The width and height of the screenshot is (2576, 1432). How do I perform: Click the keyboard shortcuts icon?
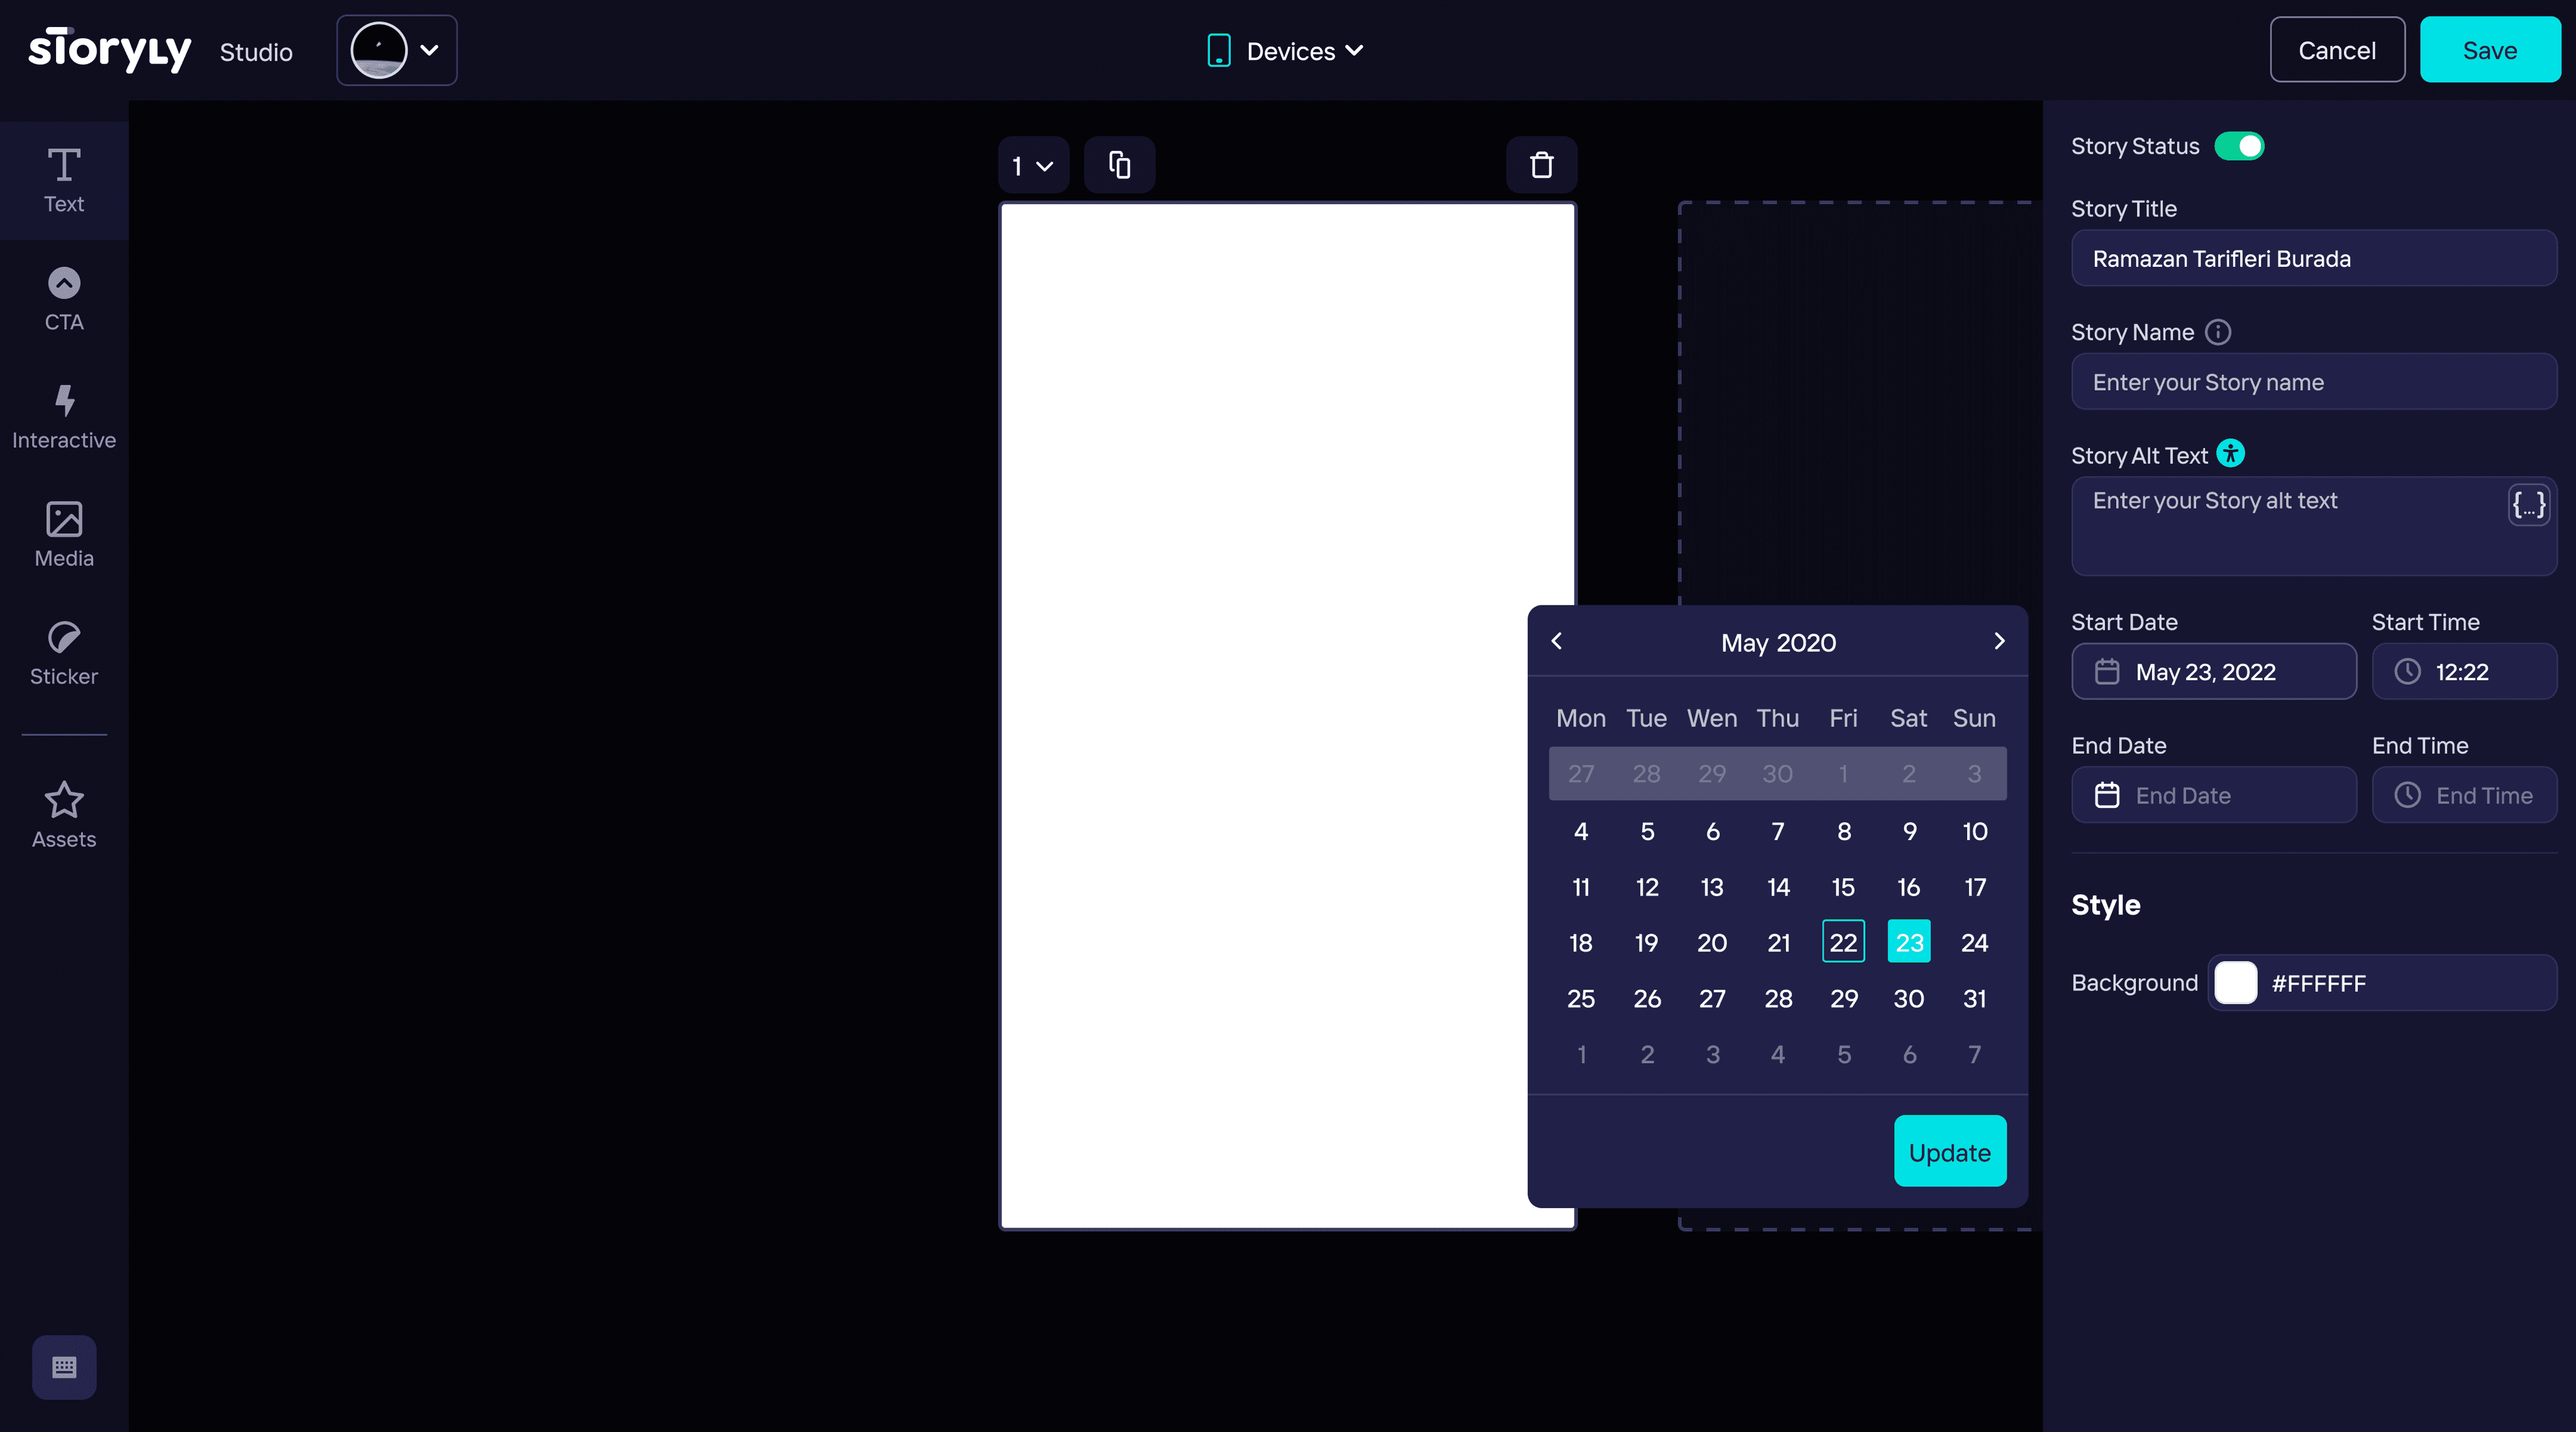coord(64,1367)
